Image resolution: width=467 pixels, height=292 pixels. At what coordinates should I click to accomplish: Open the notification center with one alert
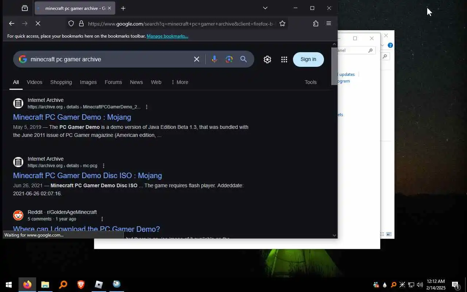455,285
